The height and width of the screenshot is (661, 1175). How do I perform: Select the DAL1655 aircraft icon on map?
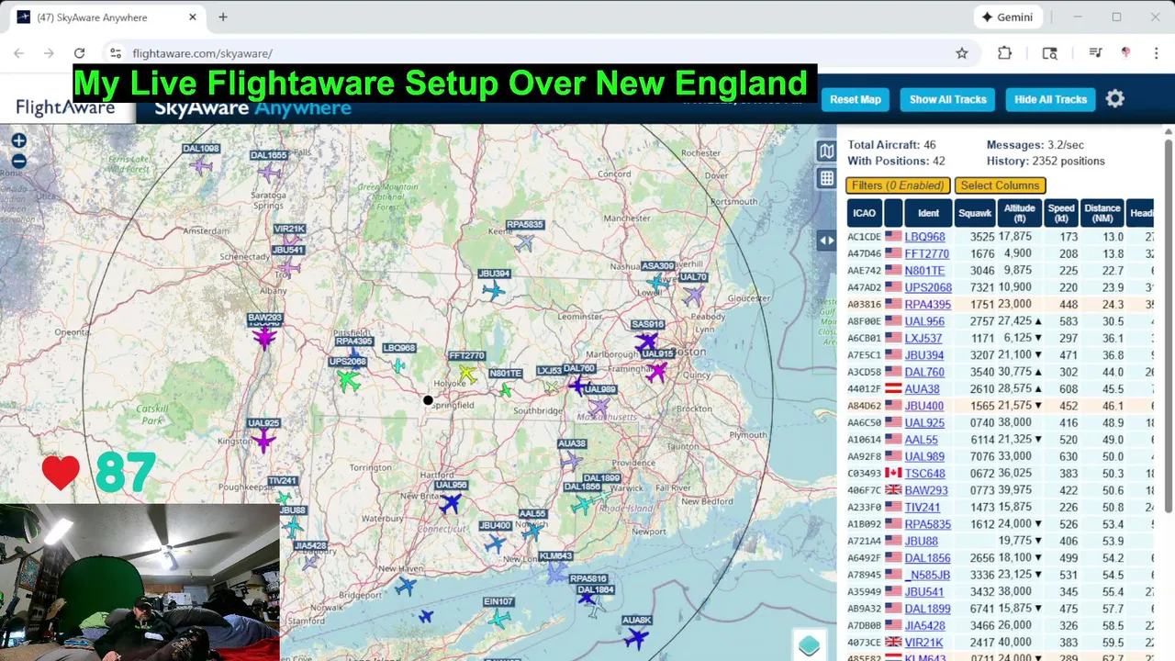tap(269, 172)
